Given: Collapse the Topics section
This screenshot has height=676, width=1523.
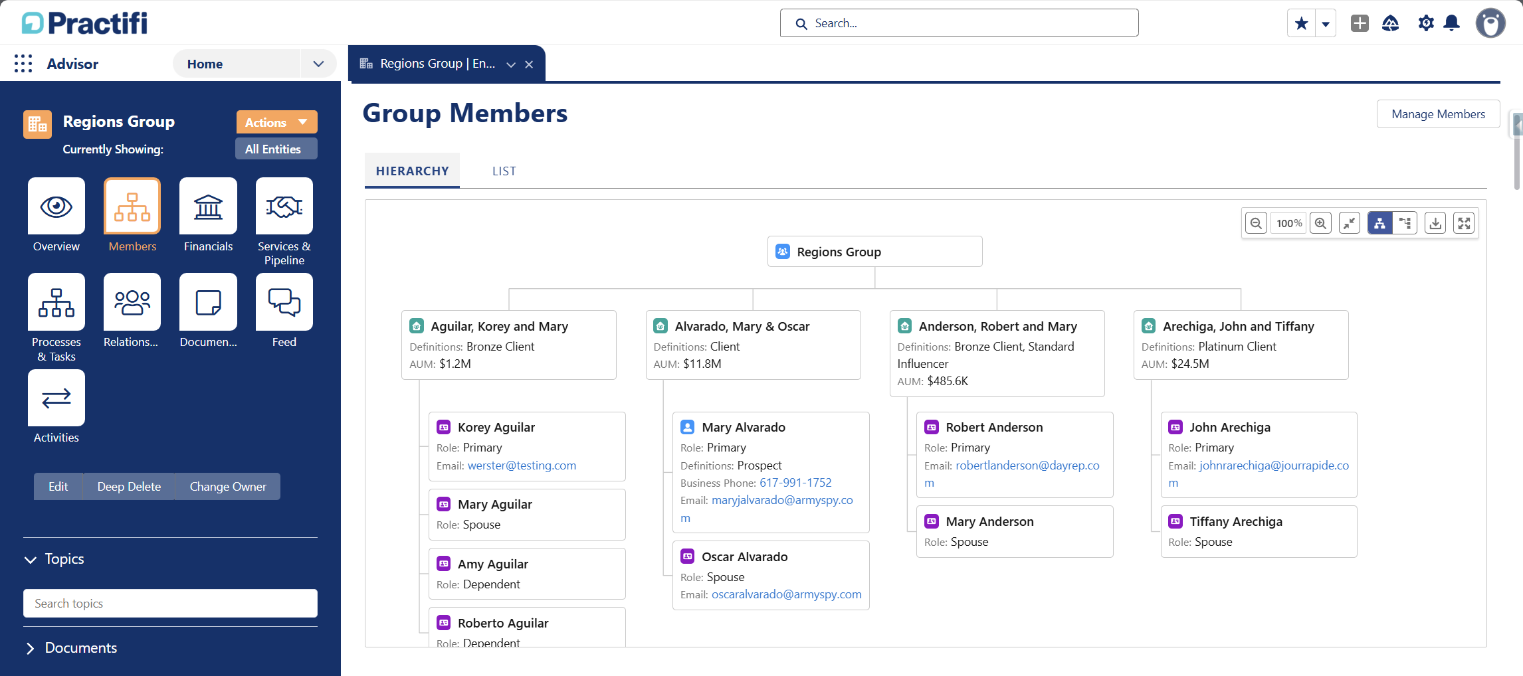Looking at the screenshot, I should (30, 560).
